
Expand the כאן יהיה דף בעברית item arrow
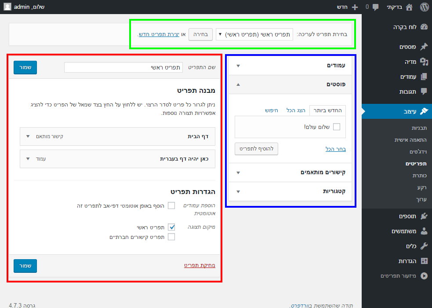pos(28,159)
